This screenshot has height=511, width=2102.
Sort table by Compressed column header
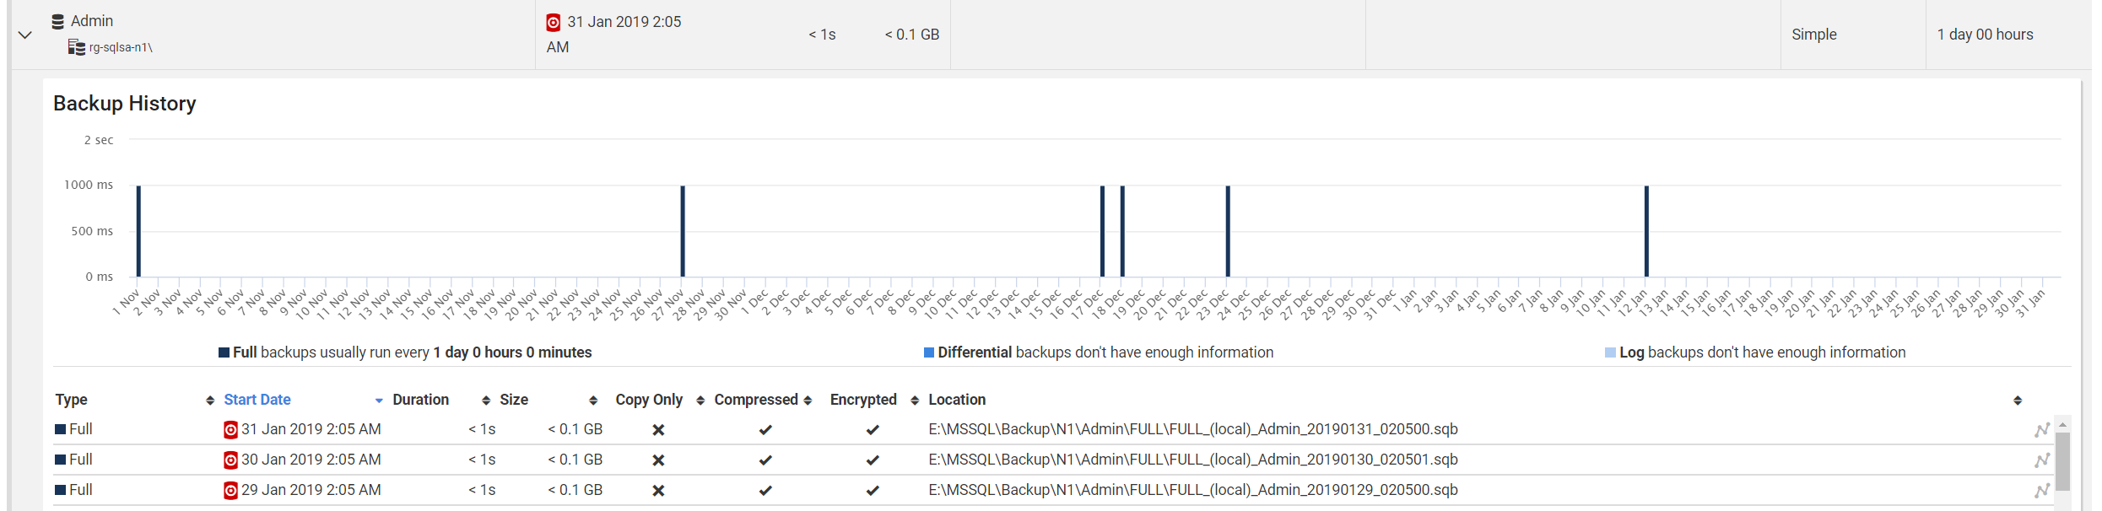(756, 400)
